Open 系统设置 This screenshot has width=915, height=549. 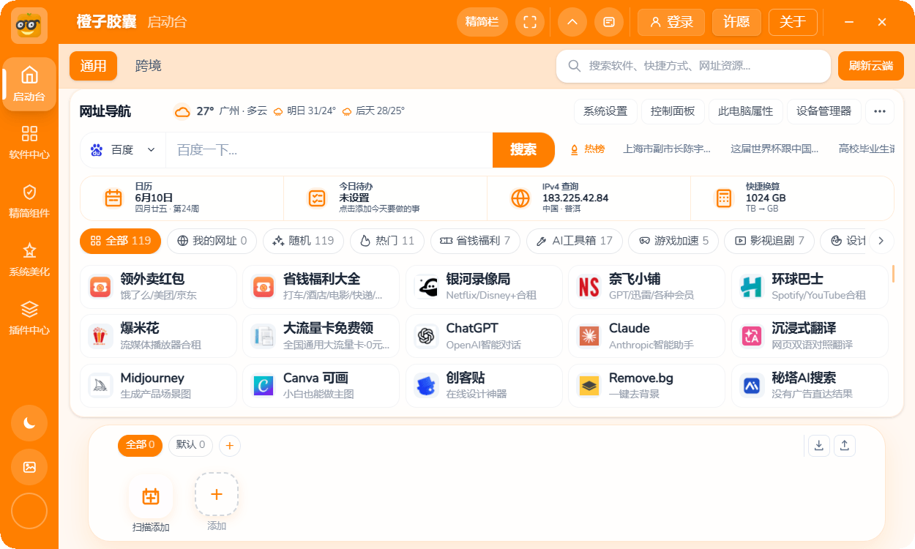tap(605, 111)
